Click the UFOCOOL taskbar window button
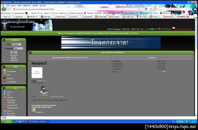 39,121
